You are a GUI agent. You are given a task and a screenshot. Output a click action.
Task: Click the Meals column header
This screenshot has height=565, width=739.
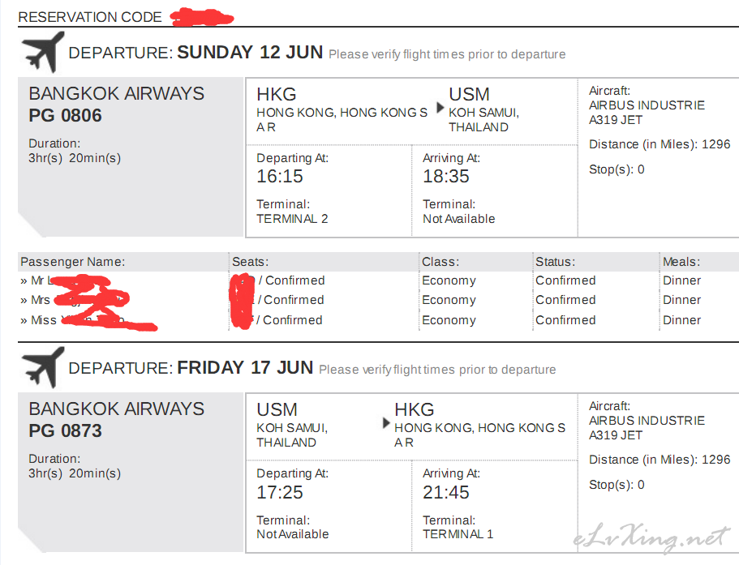681,262
